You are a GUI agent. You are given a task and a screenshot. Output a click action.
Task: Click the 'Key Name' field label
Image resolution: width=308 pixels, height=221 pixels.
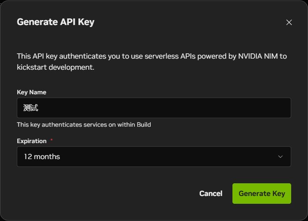32,92
